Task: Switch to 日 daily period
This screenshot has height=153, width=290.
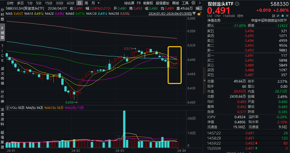Action: (x=80, y=3)
